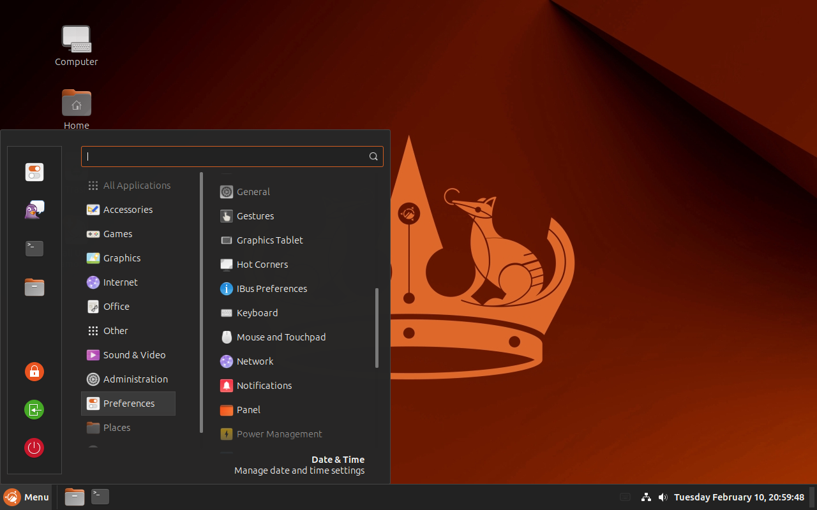Launch Pidgin messenger from favorites sidebar

34,210
